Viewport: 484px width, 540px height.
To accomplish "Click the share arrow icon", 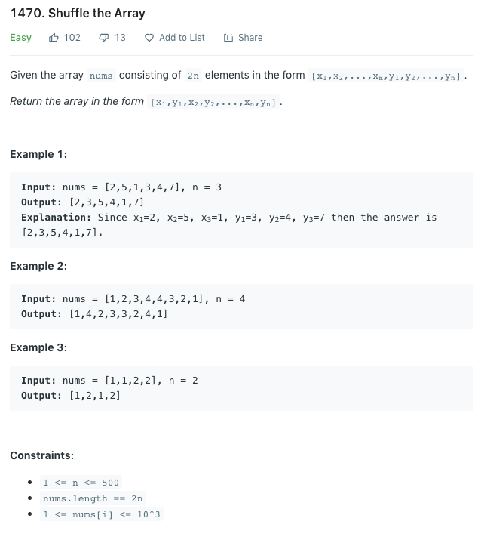I will [x=228, y=38].
